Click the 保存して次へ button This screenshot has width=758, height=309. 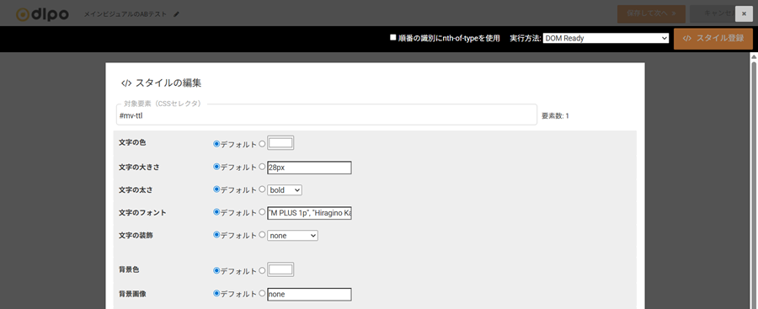pyautogui.click(x=651, y=13)
